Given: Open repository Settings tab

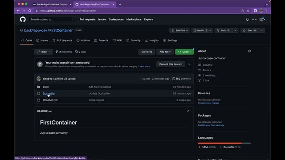Looking at the screenshot, I should 170,40.
